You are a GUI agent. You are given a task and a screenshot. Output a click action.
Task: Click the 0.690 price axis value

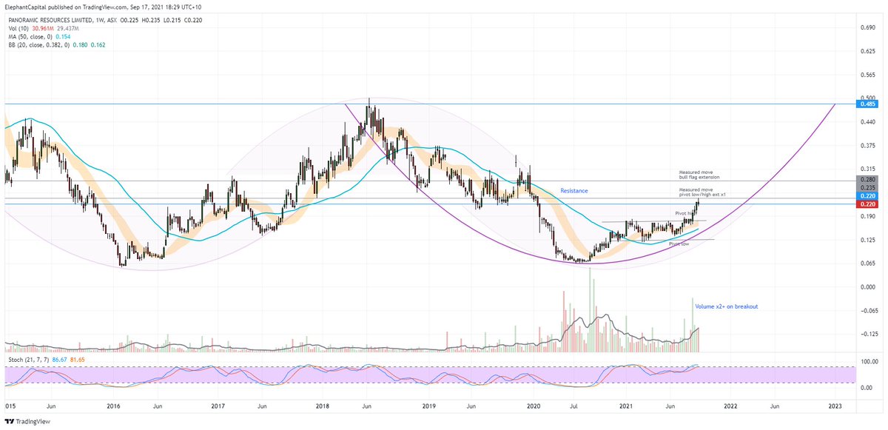pyautogui.click(x=868, y=27)
